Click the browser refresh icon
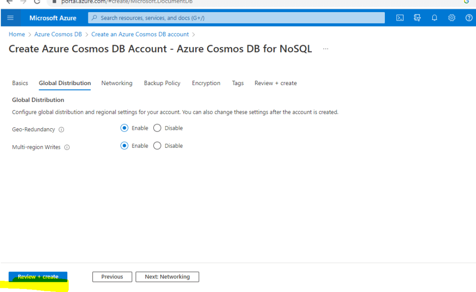476x292 pixels. pos(38,2)
